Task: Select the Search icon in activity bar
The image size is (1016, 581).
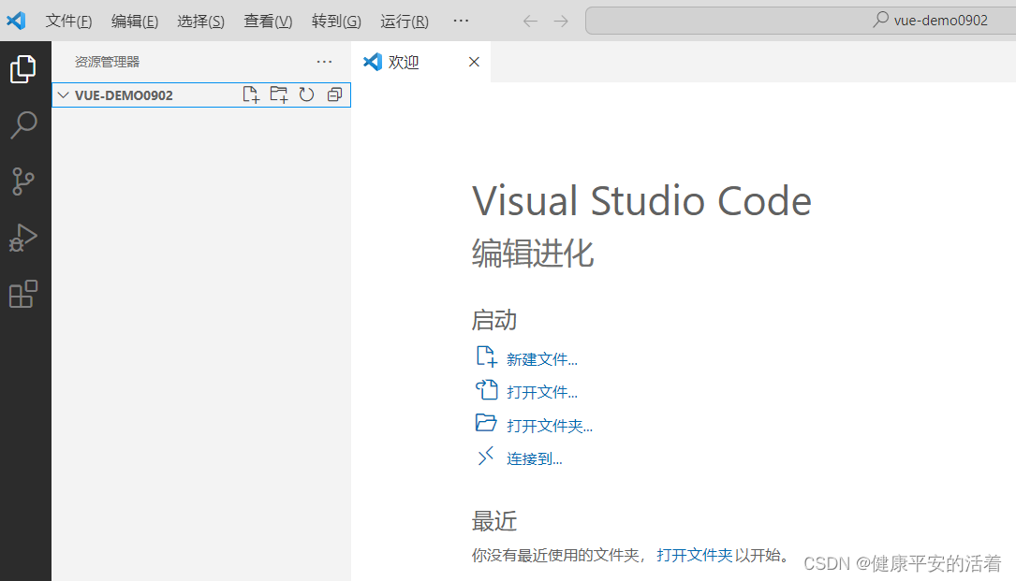Action: tap(24, 124)
